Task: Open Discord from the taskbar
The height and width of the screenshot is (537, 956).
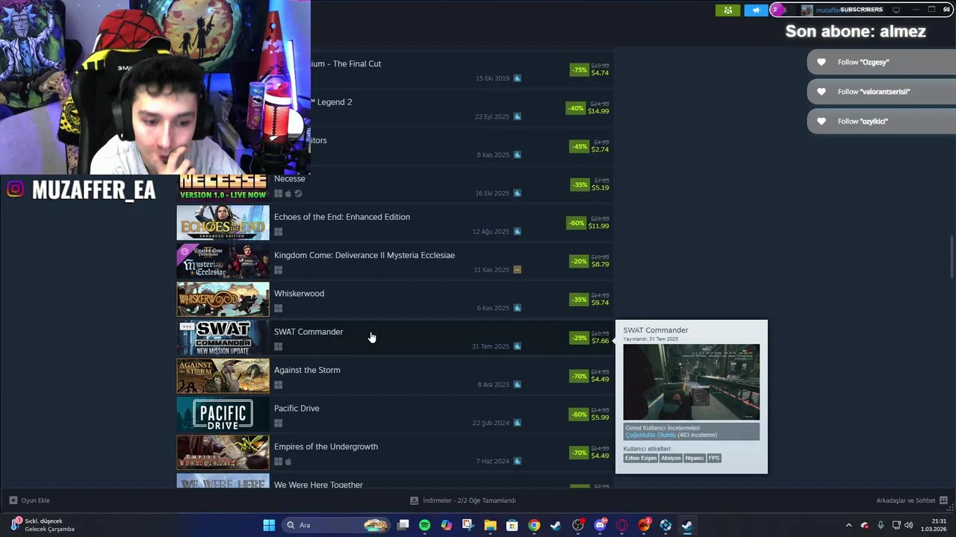Action: (600, 525)
